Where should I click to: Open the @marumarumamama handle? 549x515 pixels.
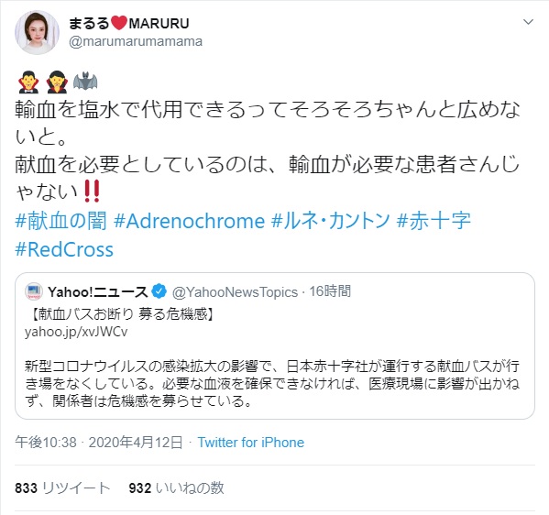tap(136, 41)
